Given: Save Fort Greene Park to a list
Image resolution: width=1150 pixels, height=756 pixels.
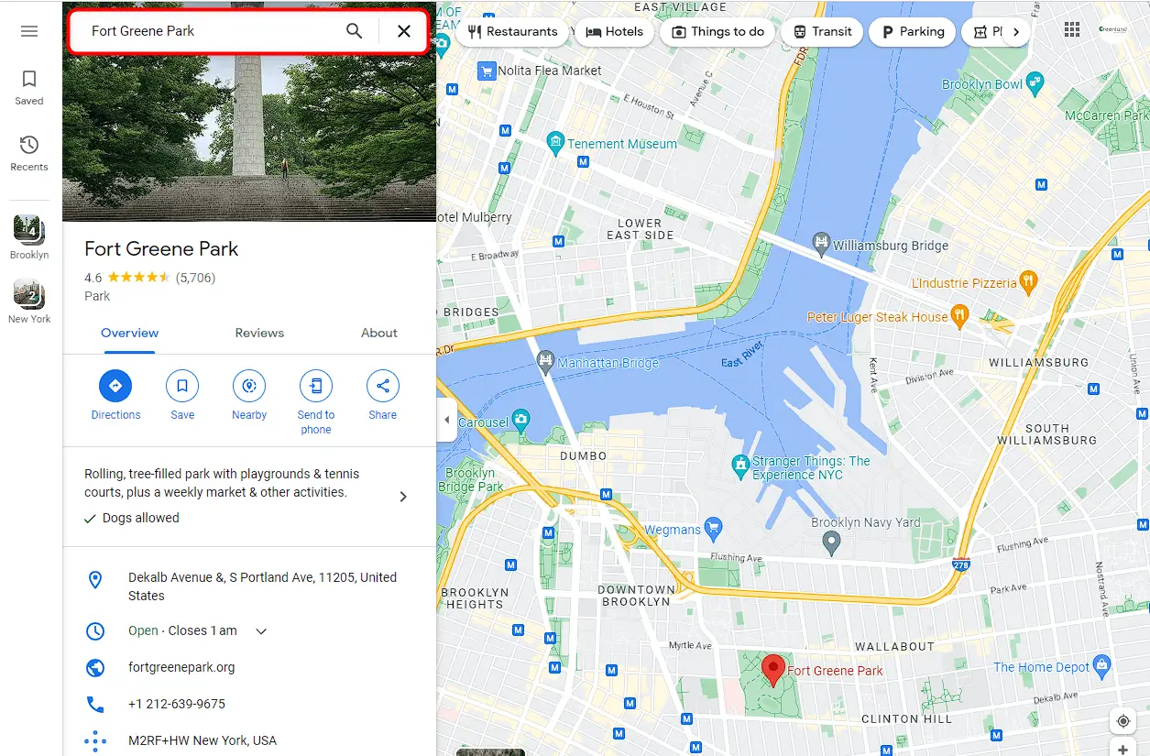Looking at the screenshot, I should tap(182, 386).
